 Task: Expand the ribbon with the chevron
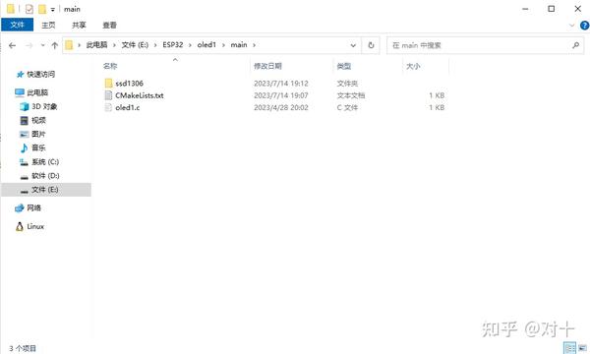coord(572,26)
